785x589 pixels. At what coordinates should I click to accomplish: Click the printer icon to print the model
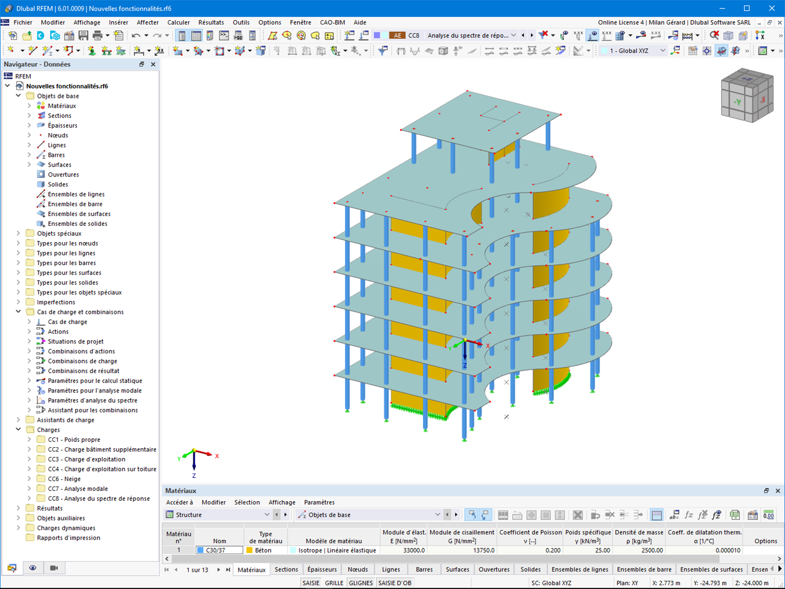(97, 35)
